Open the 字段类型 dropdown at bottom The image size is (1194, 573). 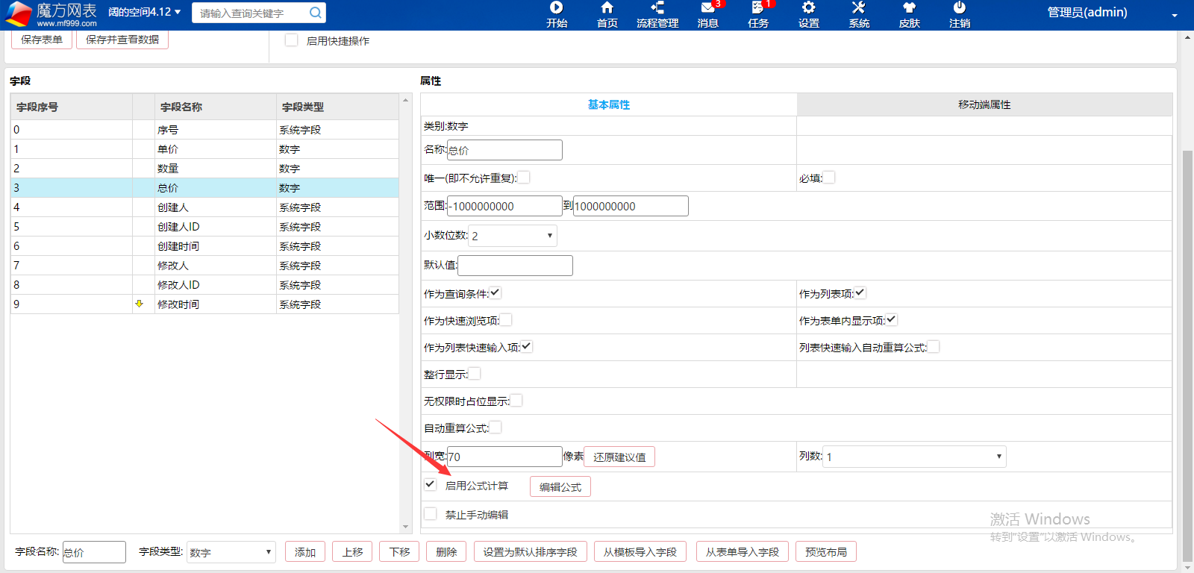tap(231, 552)
